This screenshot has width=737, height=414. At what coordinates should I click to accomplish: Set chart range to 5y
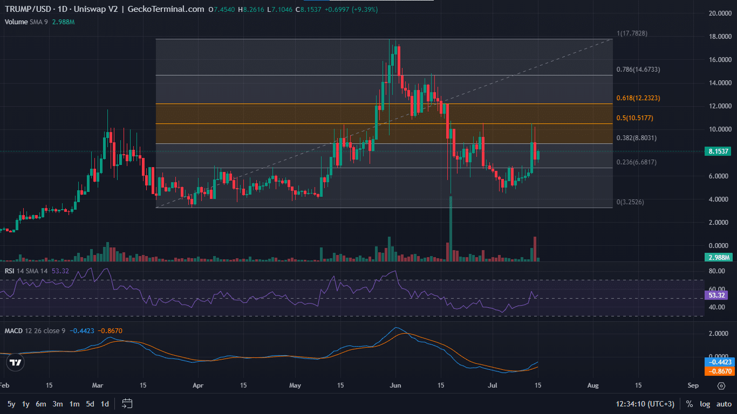tap(11, 403)
